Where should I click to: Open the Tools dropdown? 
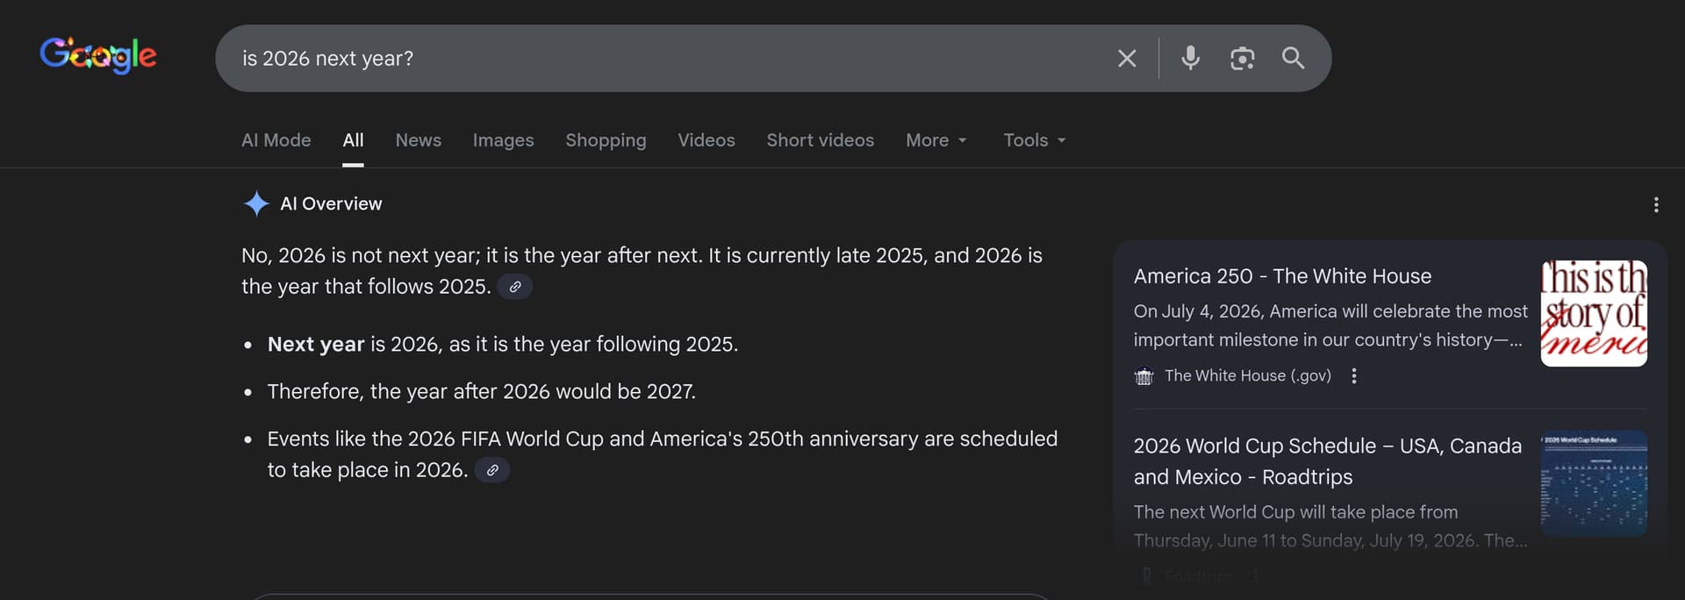(1034, 140)
